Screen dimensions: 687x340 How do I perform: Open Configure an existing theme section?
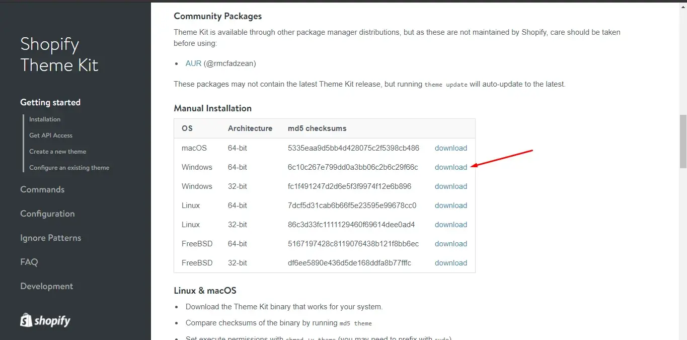[69, 168]
